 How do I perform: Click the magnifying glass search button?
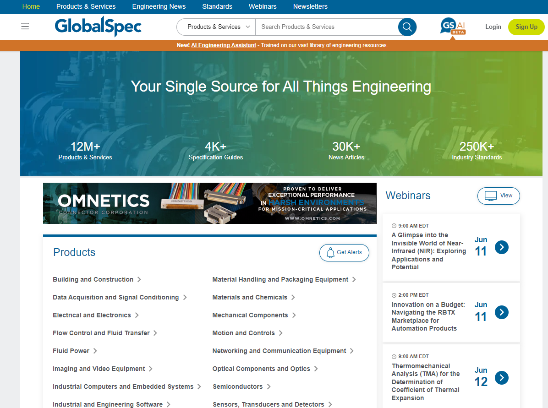pos(407,27)
